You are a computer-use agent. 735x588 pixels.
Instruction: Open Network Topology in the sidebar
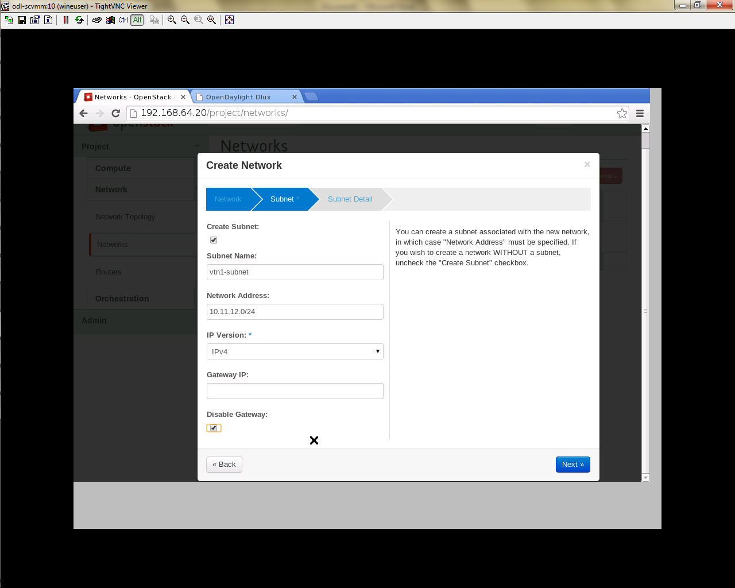[125, 217]
